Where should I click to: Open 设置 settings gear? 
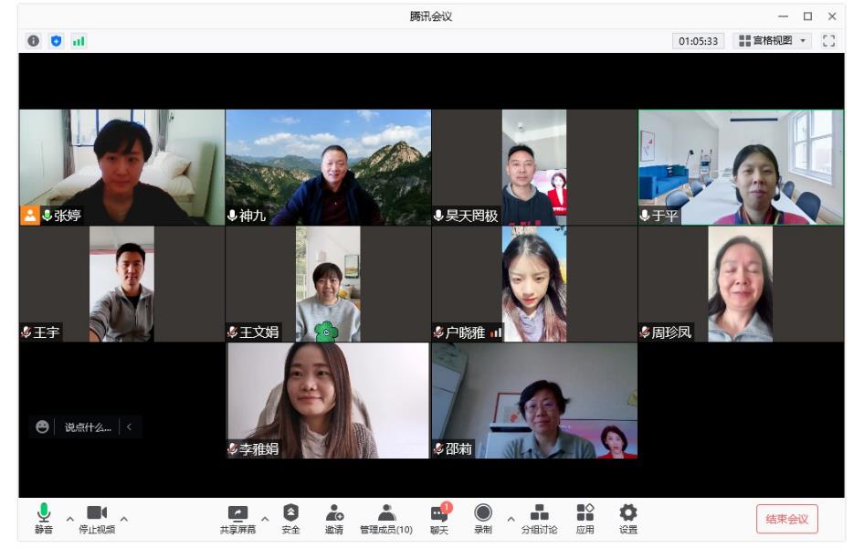pyautogui.click(x=628, y=518)
